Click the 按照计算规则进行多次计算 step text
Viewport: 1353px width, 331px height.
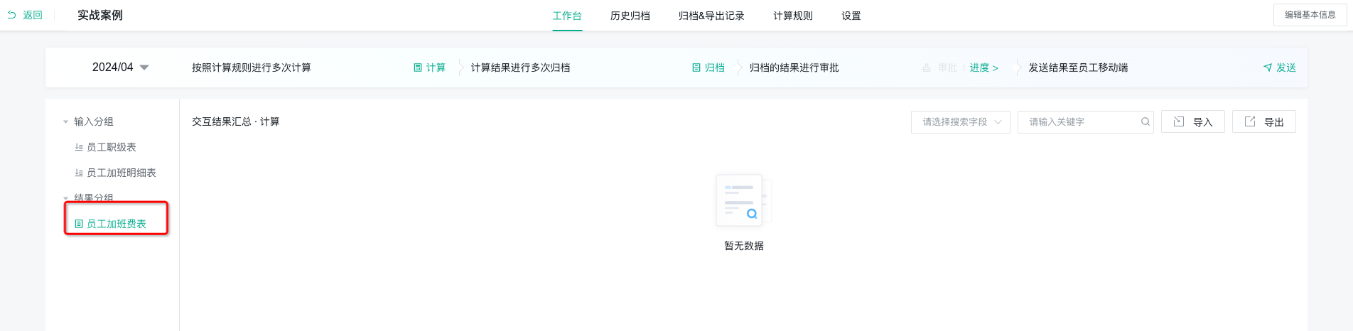tap(252, 67)
